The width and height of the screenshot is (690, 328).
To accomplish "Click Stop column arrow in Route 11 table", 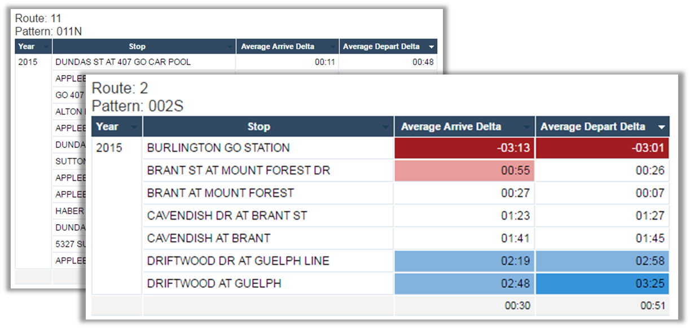I will [x=230, y=46].
